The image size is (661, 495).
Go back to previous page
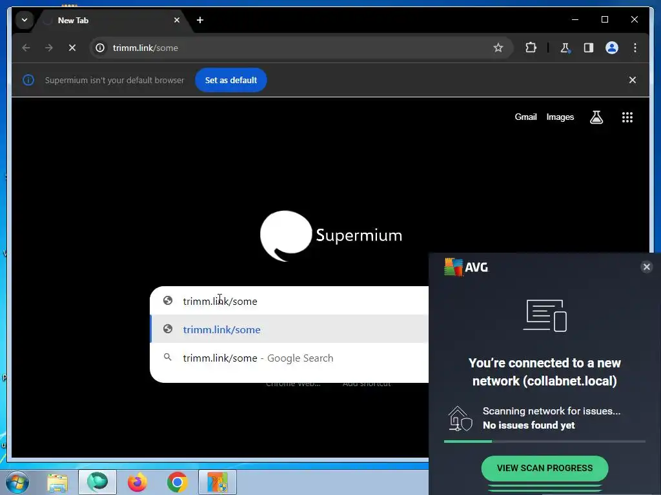tap(26, 48)
